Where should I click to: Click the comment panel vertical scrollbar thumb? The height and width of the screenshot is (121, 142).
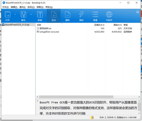pyautogui.click(x=139, y=107)
